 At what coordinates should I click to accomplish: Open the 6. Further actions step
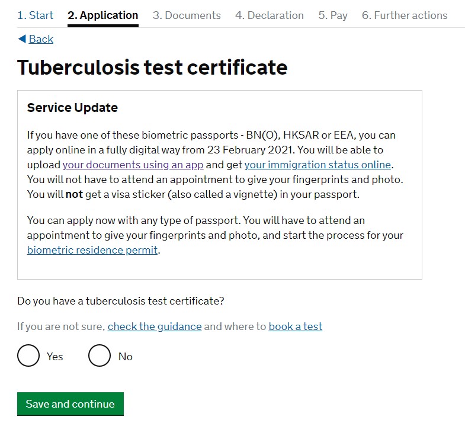tap(405, 15)
